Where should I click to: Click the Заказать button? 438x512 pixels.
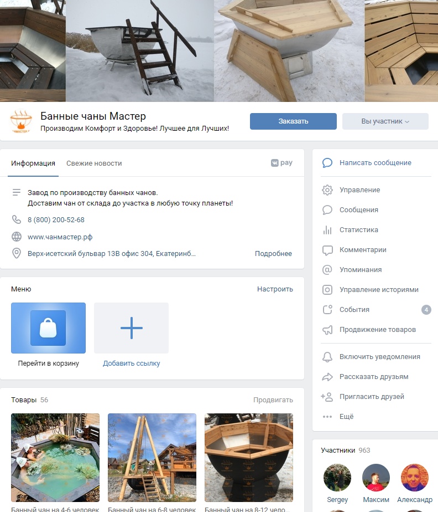pos(293,121)
